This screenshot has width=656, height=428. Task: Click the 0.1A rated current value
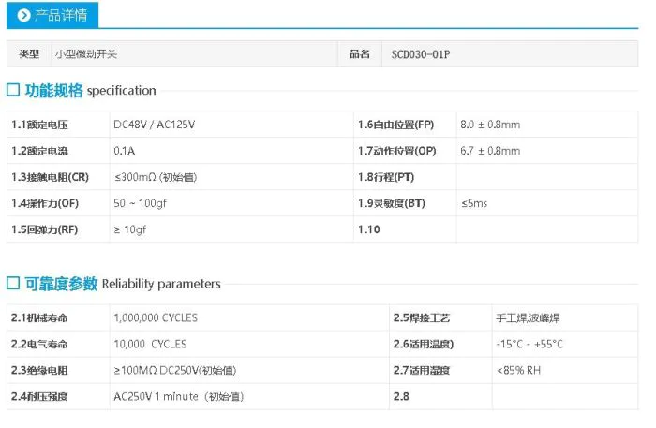click(124, 151)
